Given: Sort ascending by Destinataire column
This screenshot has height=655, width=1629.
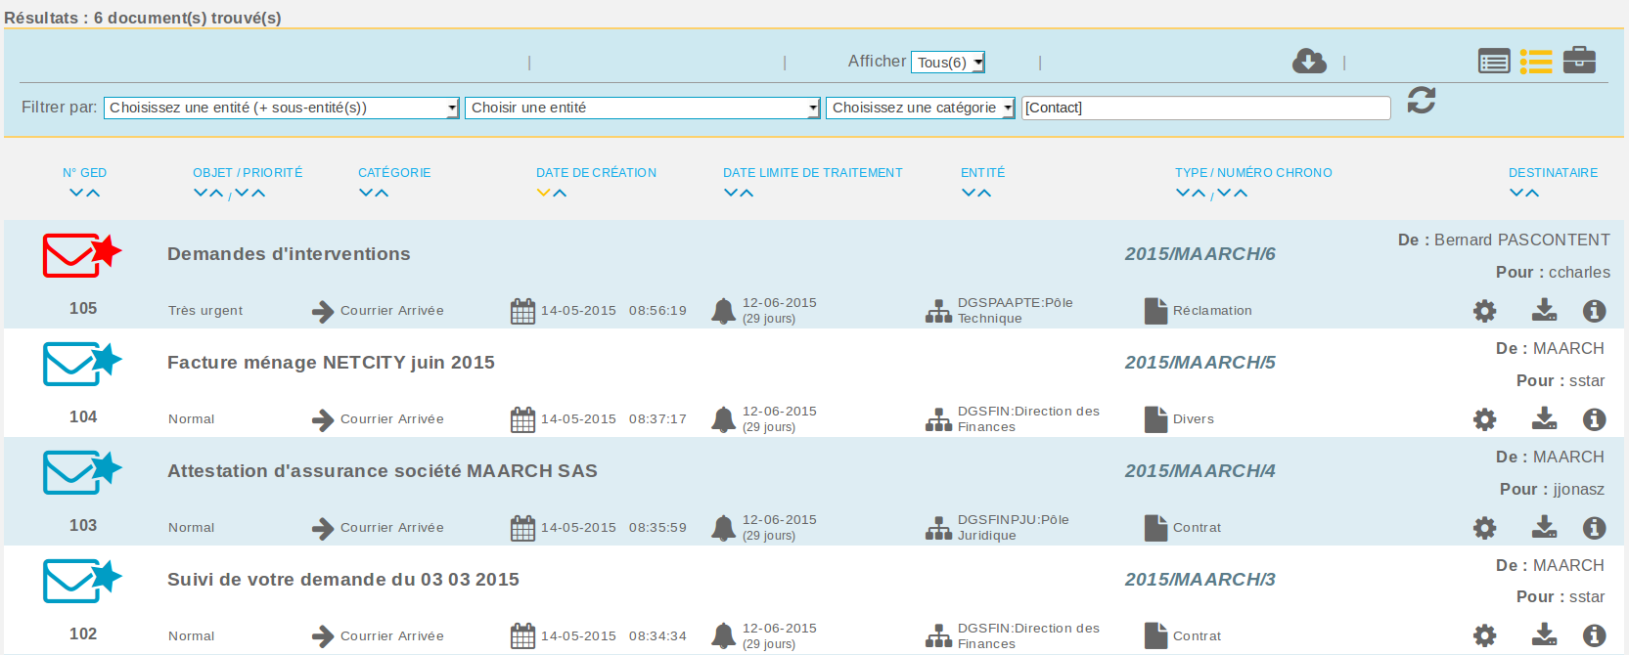Looking at the screenshot, I should 1532,194.
